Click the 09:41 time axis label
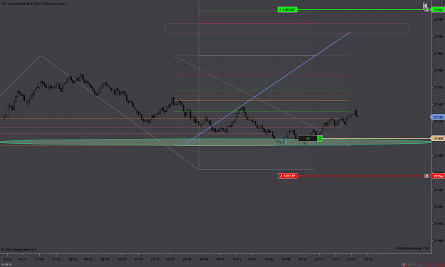Viewport: 445px width, 267px height. click(x=237, y=259)
